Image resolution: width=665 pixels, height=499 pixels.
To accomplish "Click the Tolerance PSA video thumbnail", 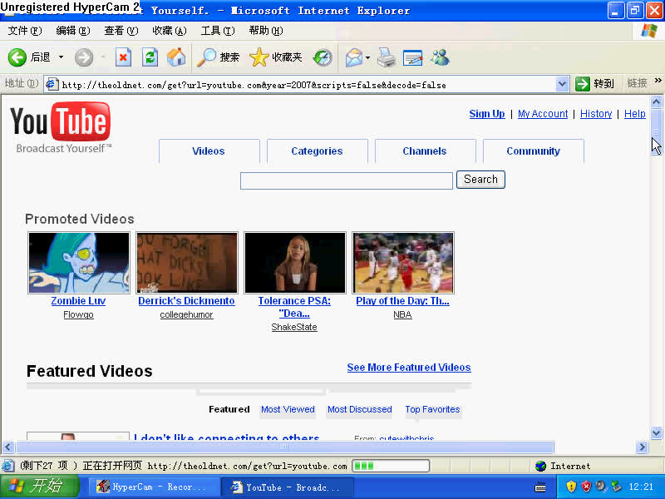I will pyautogui.click(x=295, y=263).
